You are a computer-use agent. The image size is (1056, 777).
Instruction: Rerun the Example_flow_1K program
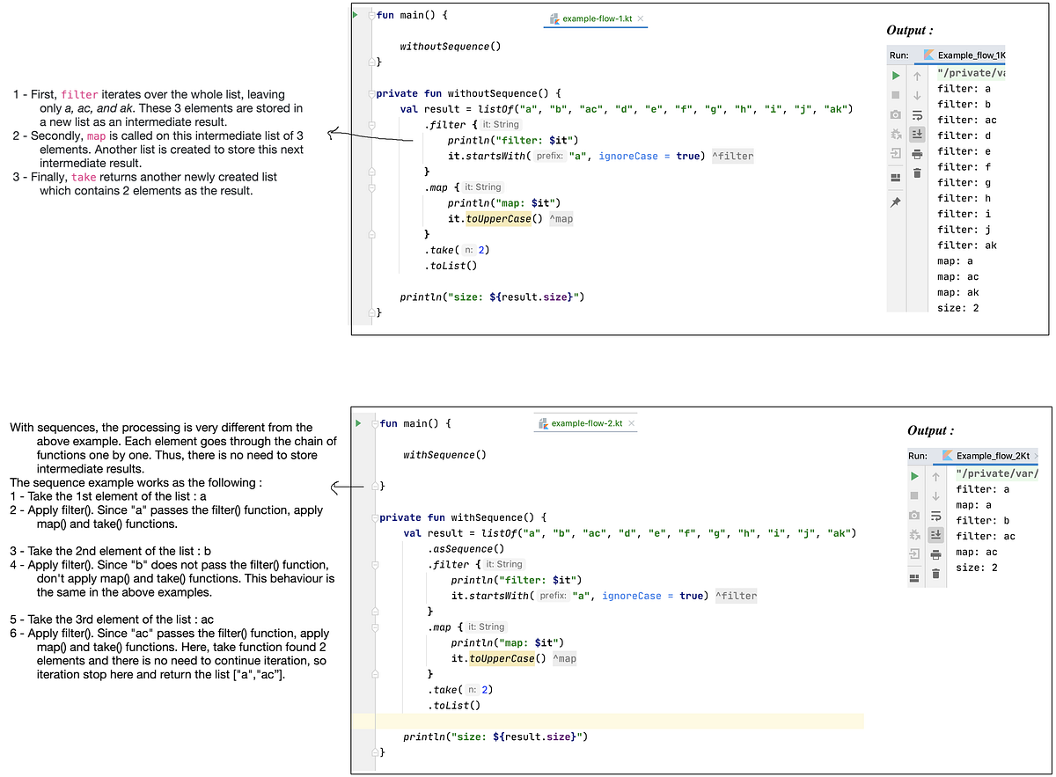pyautogui.click(x=895, y=76)
